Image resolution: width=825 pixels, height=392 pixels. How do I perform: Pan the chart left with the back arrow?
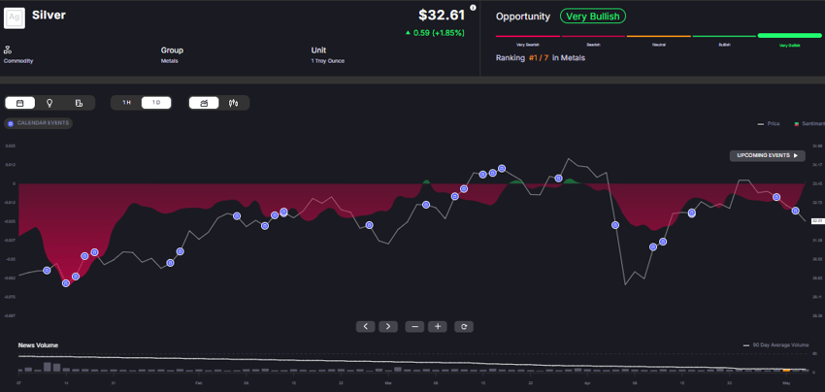(x=366, y=327)
